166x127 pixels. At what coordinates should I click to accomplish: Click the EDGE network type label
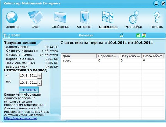(x=16, y=35)
